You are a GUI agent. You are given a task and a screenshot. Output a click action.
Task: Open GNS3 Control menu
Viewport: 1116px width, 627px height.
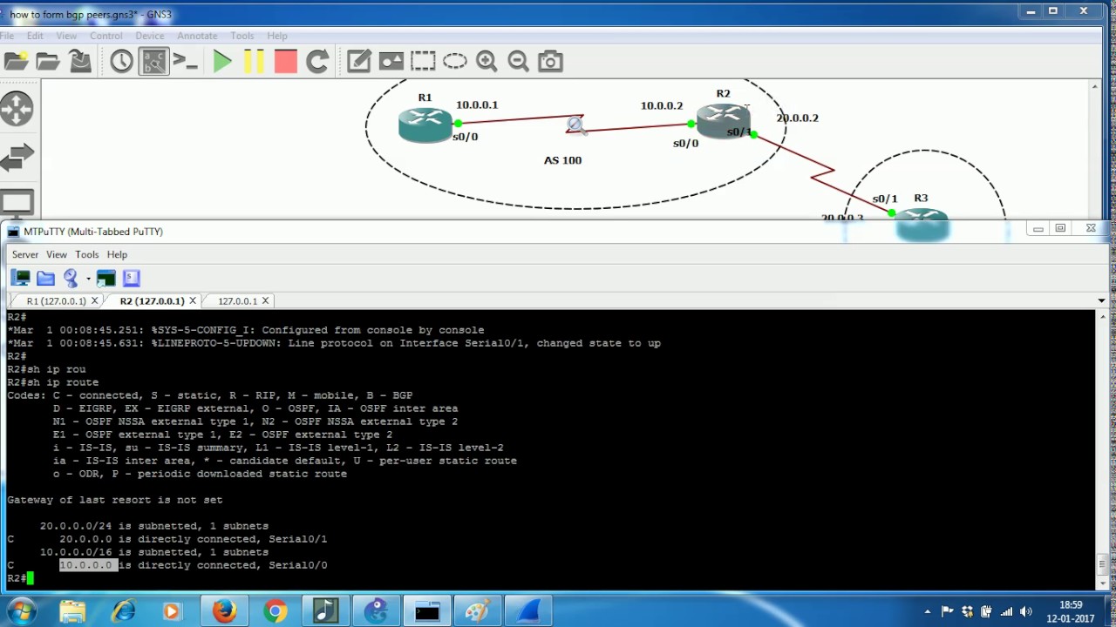[106, 36]
